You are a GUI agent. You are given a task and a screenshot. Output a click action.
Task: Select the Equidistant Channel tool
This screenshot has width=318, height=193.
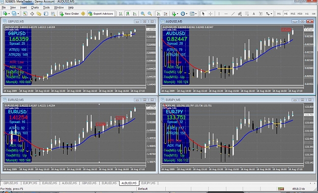[240, 14]
